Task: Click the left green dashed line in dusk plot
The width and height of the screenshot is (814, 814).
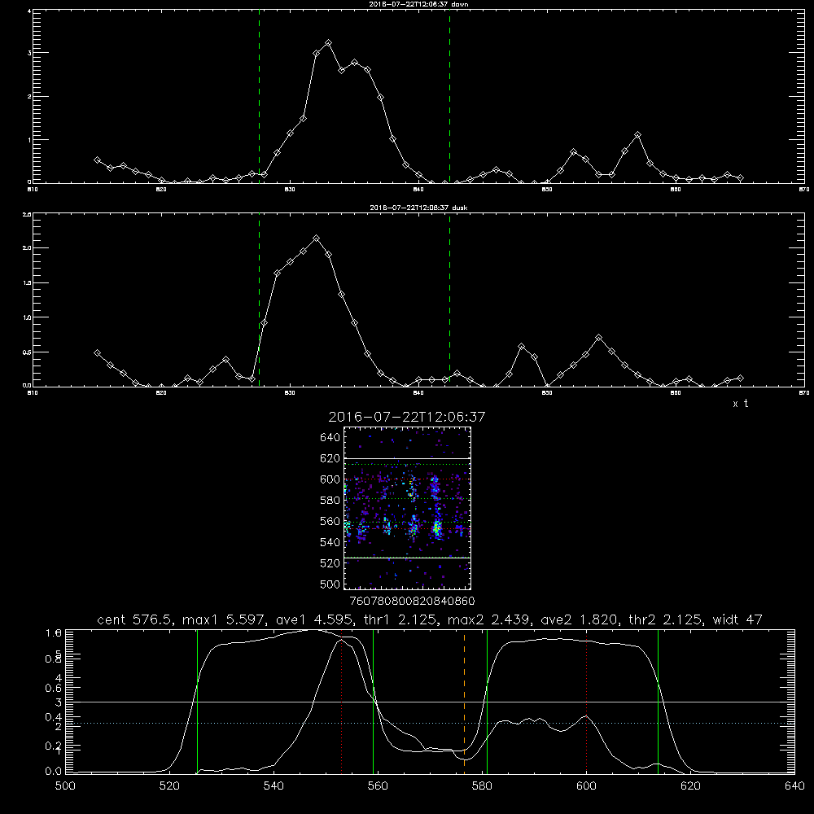Action: click(x=259, y=300)
